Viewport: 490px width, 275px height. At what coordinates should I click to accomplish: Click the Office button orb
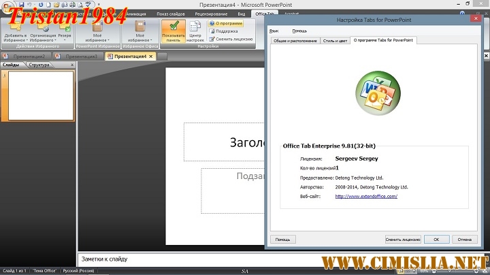coord(10,7)
